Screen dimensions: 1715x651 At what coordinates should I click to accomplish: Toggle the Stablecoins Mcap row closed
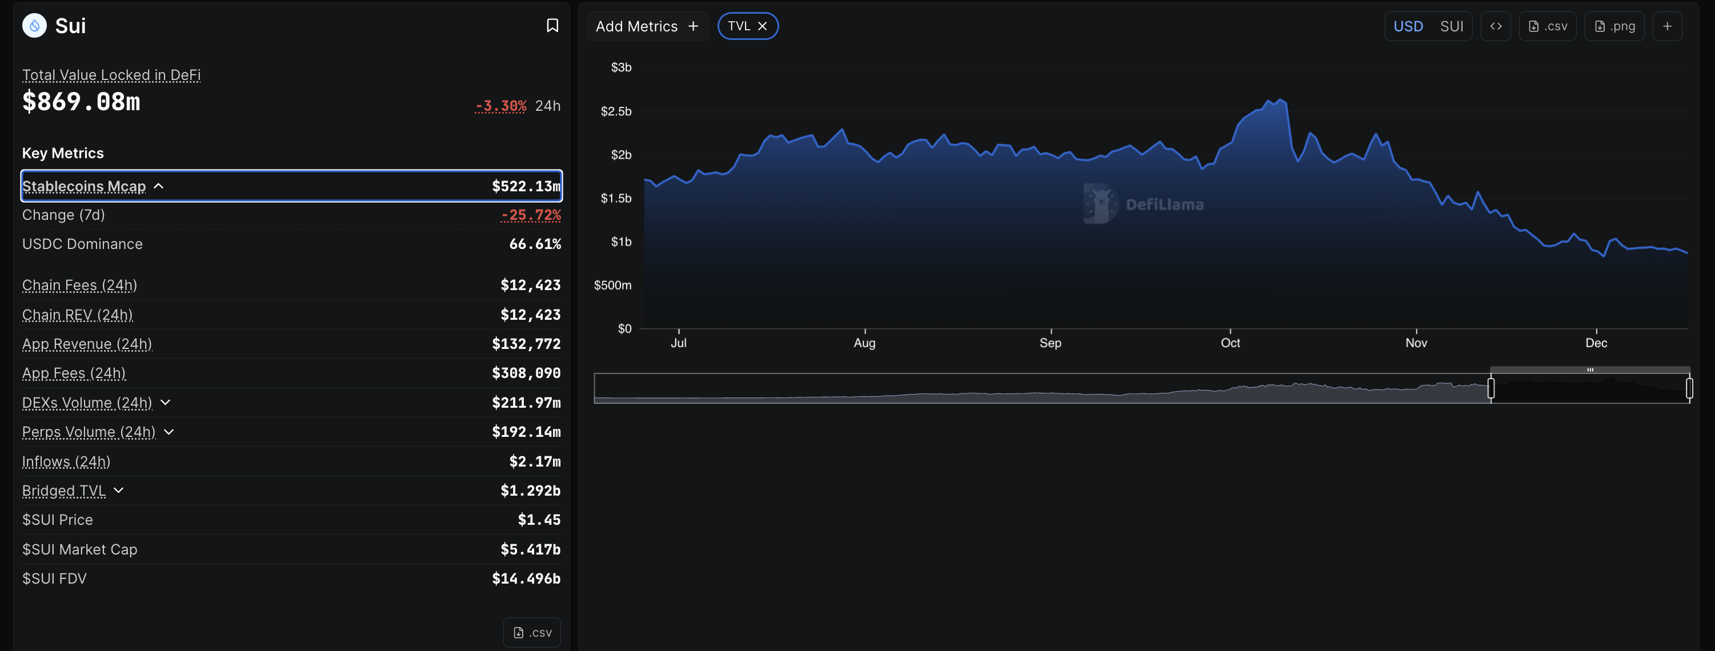(x=158, y=186)
